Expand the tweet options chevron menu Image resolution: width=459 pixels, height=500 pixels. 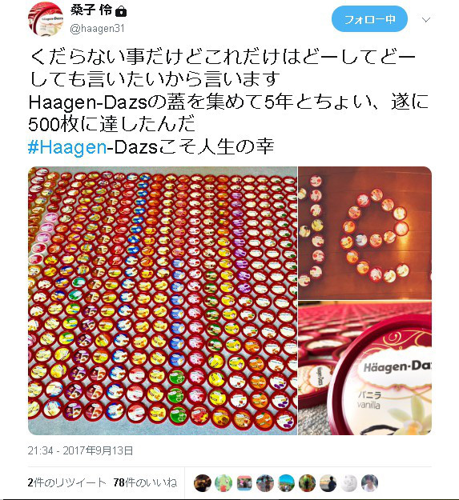point(426,20)
